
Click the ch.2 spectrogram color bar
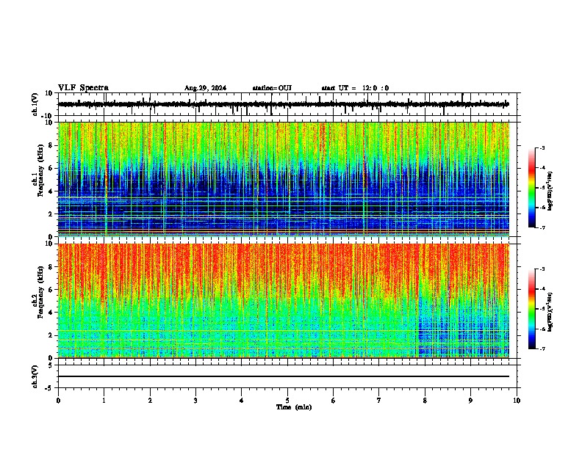click(532, 309)
